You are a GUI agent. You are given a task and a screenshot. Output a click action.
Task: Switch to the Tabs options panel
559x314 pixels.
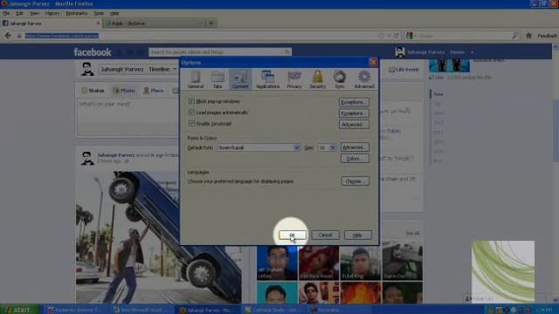click(x=217, y=79)
